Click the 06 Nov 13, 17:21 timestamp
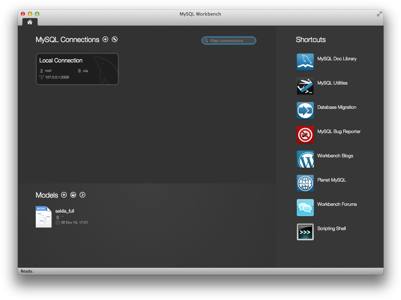Screen dimensions: 401x300 (x=74, y=222)
